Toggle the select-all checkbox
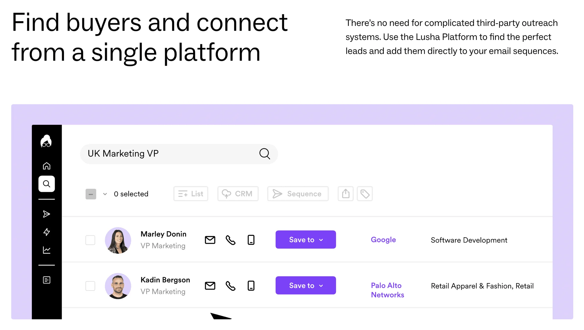The image size is (584, 330). coord(91,194)
